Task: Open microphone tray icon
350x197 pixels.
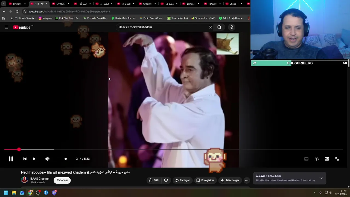Action: click(x=320, y=193)
